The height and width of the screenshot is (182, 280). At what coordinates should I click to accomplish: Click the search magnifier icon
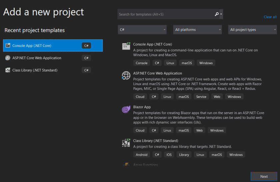click(x=217, y=14)
